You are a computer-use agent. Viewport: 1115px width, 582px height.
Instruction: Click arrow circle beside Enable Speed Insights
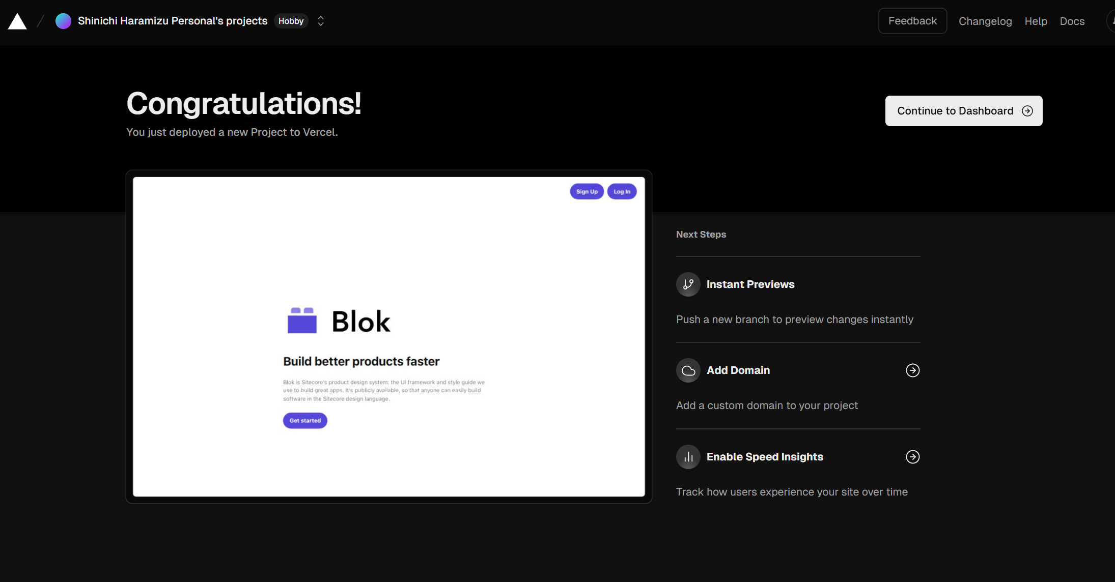pos(913,457)
